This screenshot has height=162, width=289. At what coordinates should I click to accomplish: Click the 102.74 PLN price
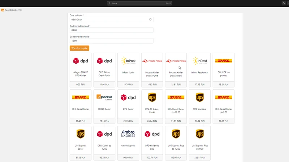click(x=152, y=158)
